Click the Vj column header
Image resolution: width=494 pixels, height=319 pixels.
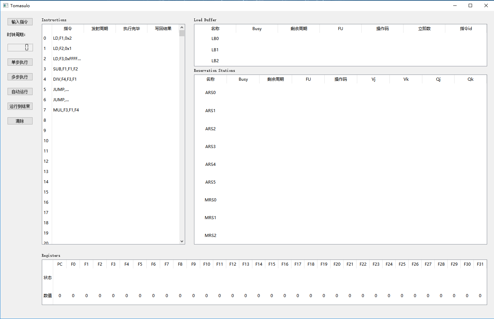(x=373, y=79)
